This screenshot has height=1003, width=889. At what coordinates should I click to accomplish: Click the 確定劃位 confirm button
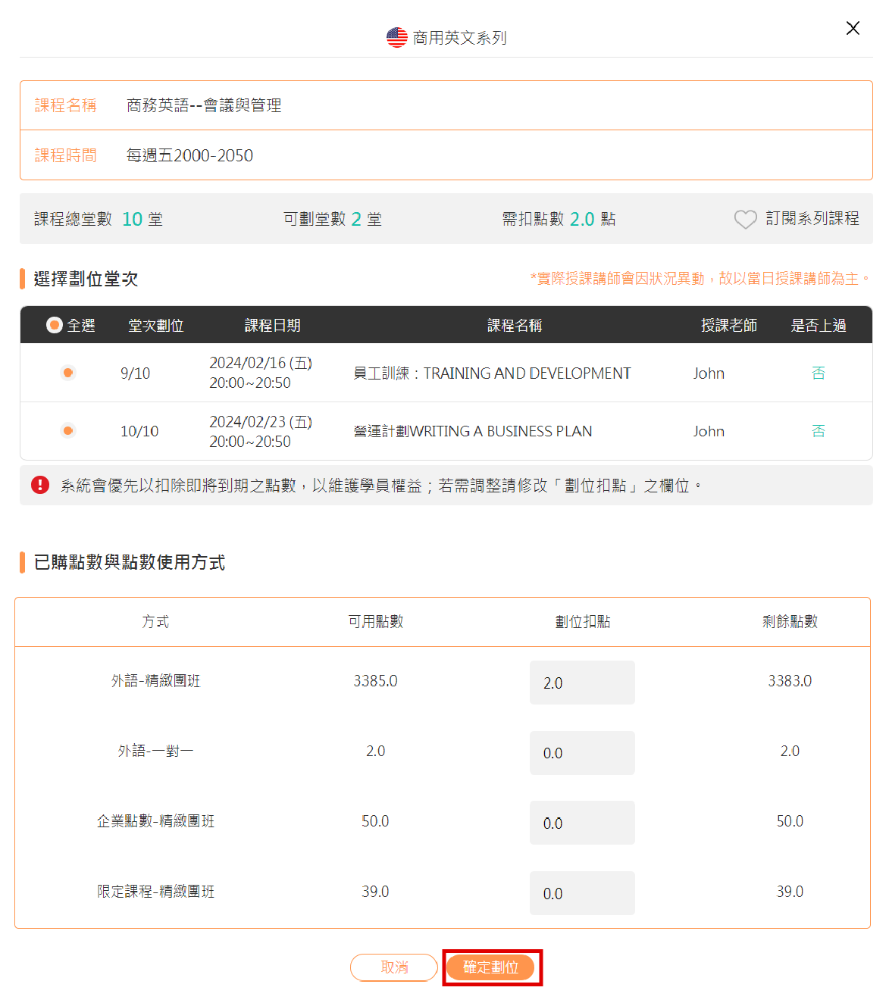tap(491, 967)
